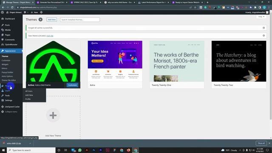Close the downloads bar
The height and width of the screenshot is (153, 272).
click(269, 143)
